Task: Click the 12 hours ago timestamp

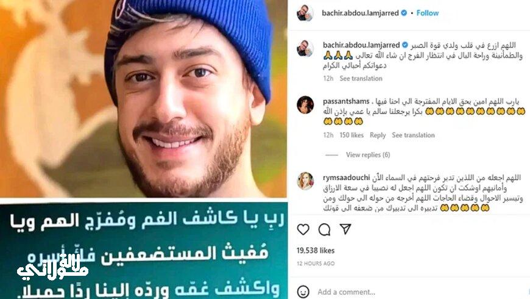Action: (316, 264)
